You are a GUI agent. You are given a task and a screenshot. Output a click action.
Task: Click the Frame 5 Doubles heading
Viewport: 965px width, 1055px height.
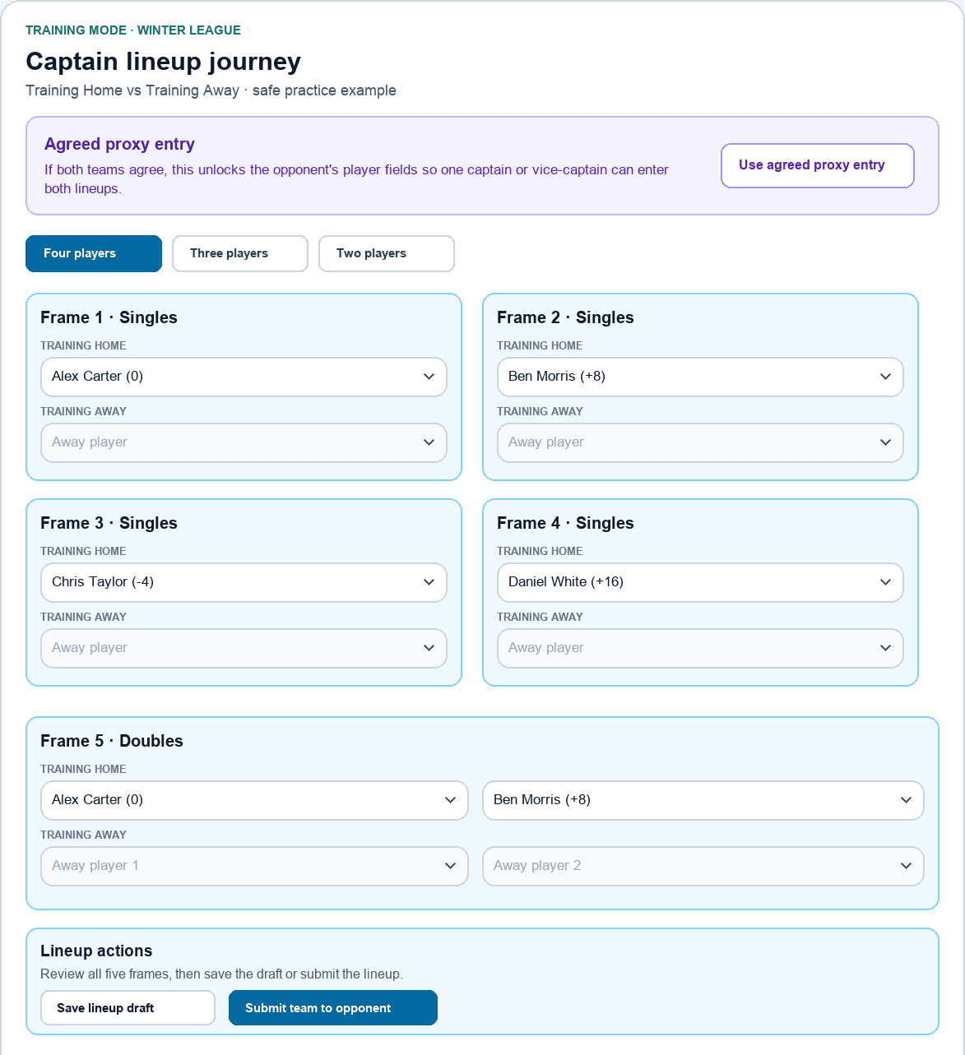coord(112,741)
